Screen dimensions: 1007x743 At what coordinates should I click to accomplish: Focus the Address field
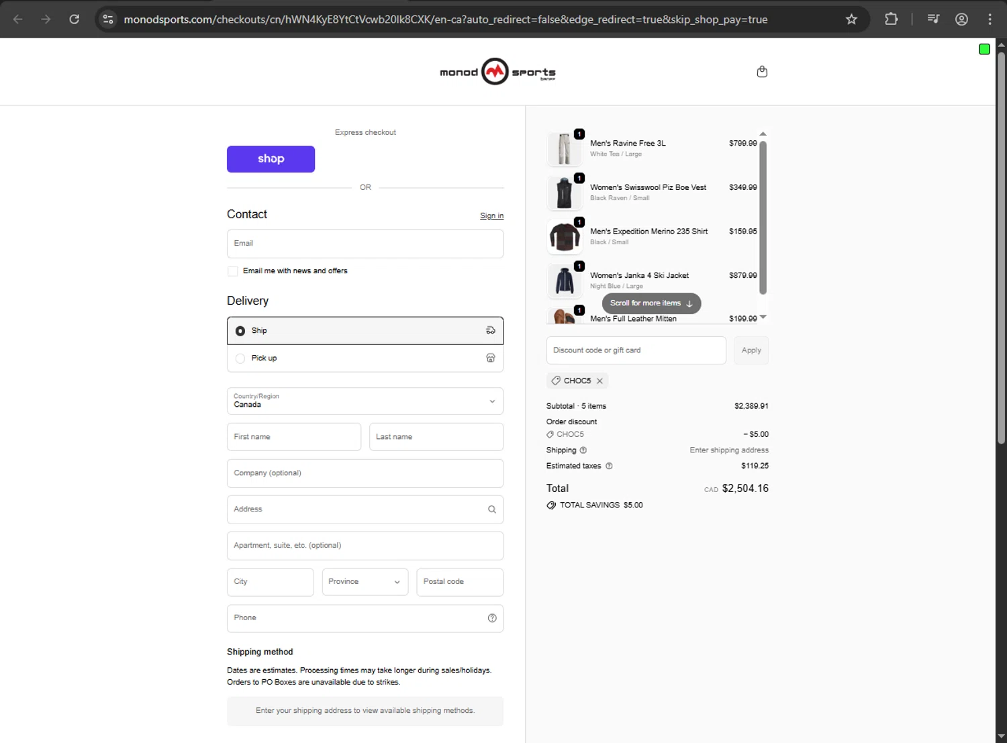365,509
